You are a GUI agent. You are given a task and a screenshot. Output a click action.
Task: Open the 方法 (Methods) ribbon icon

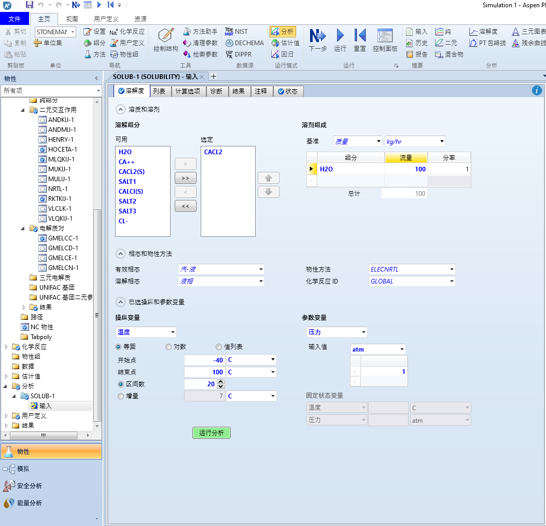tap(95, 55)
